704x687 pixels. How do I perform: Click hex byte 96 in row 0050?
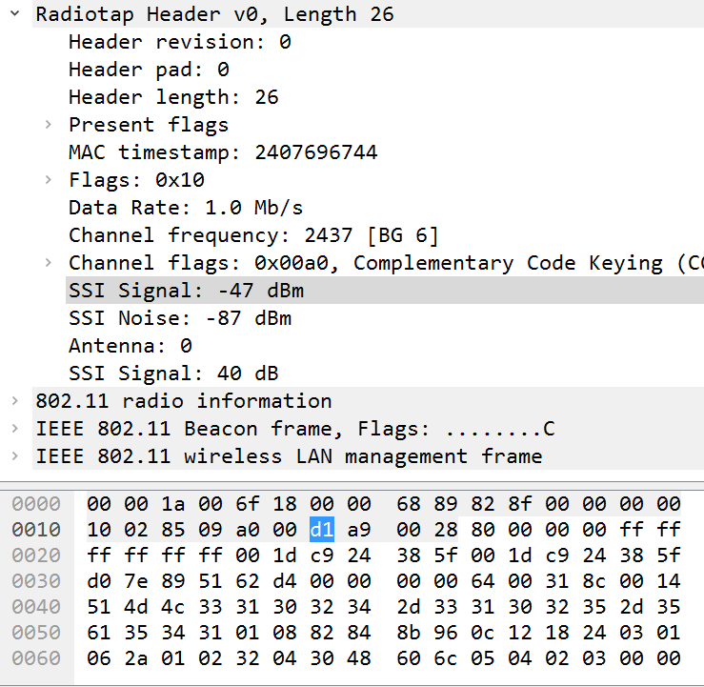(446, 633)
